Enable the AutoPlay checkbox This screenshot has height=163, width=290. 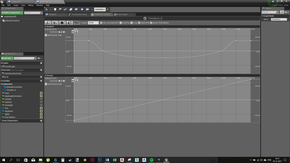click(121, 23)
